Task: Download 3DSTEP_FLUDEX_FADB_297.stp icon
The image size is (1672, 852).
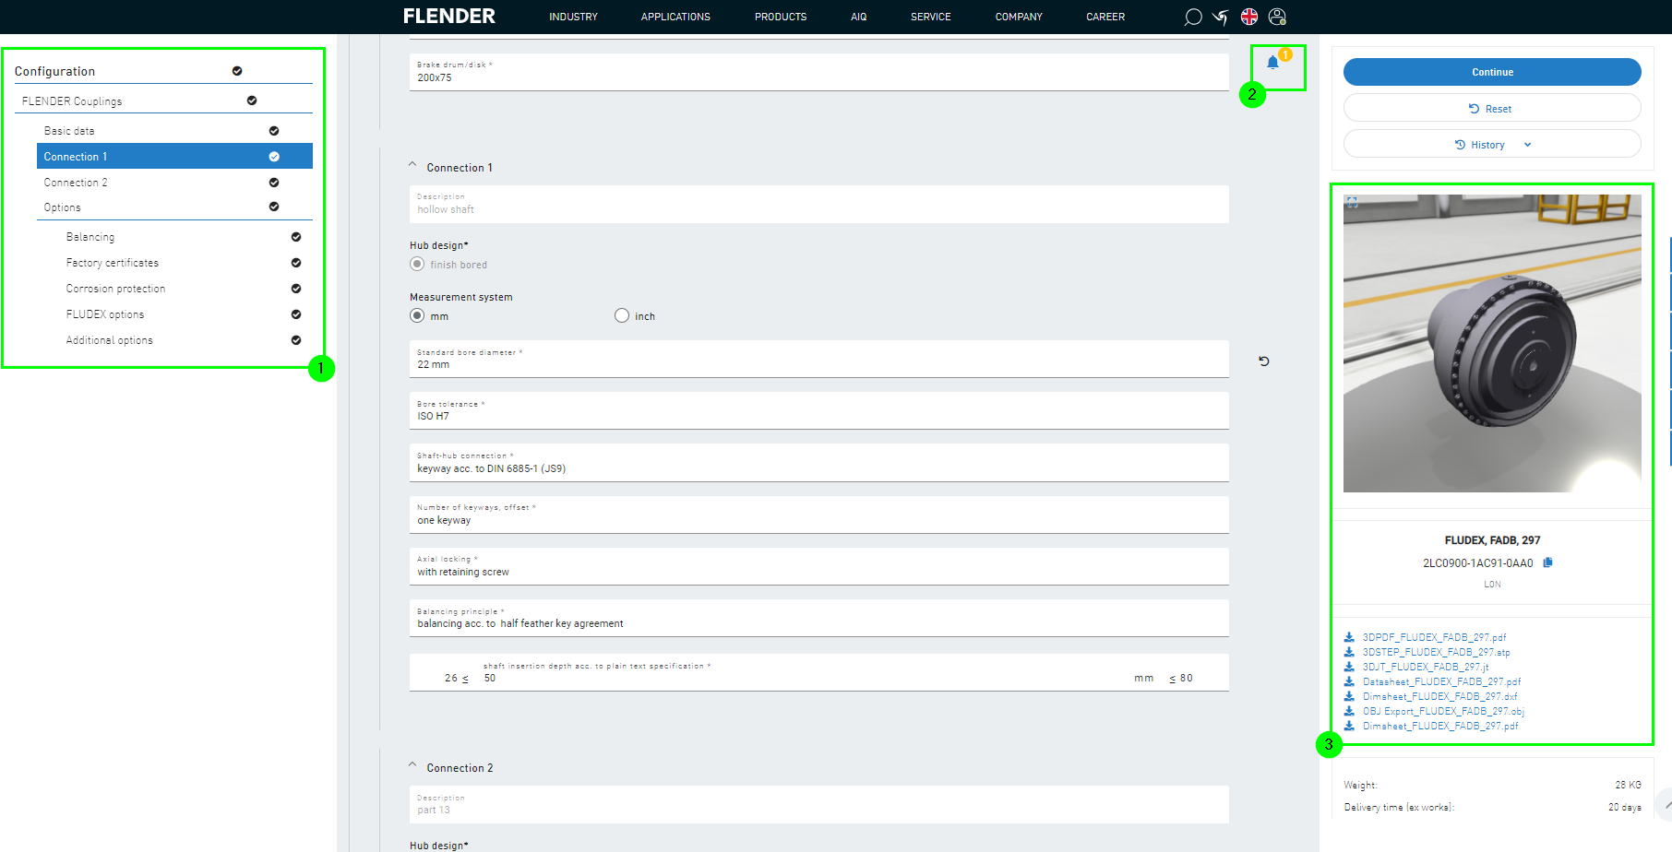Action: (x=1349, y=652)
